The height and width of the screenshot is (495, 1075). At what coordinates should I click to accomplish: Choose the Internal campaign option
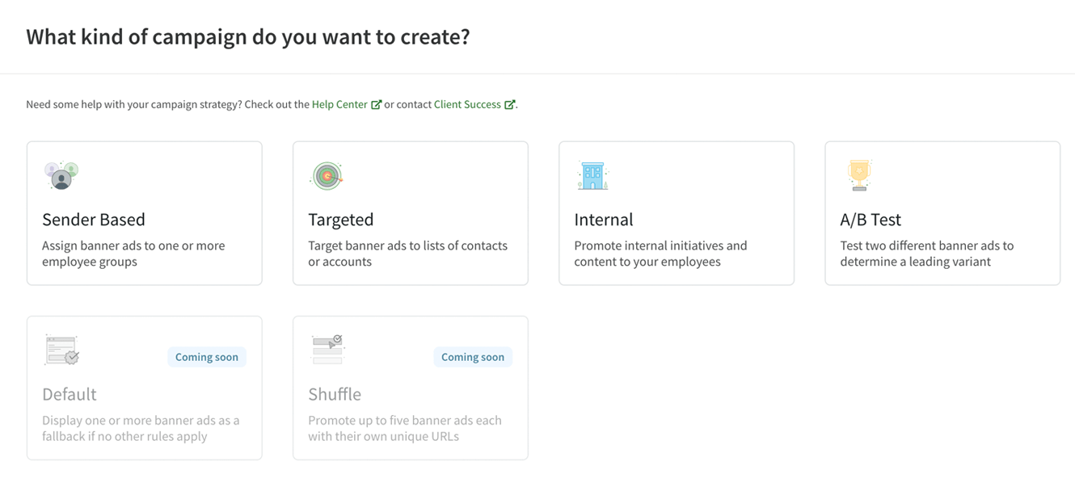(x=676, y=212)
